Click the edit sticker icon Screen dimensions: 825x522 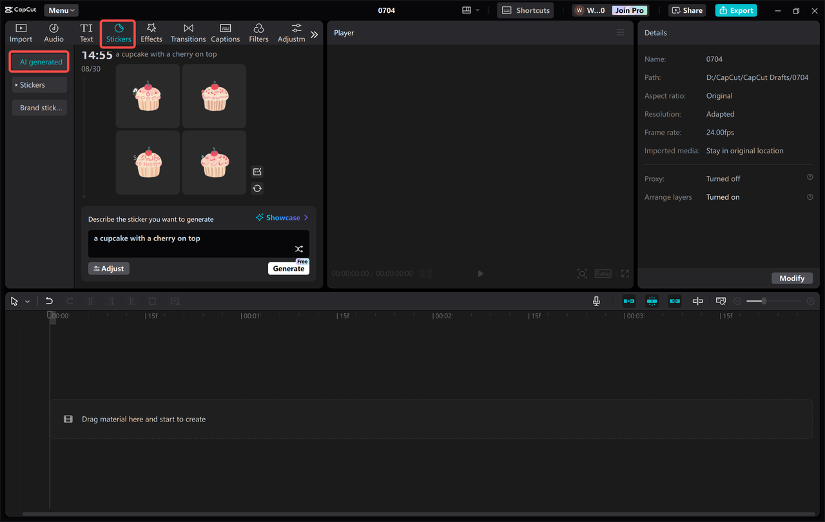(x=257, y=171)
